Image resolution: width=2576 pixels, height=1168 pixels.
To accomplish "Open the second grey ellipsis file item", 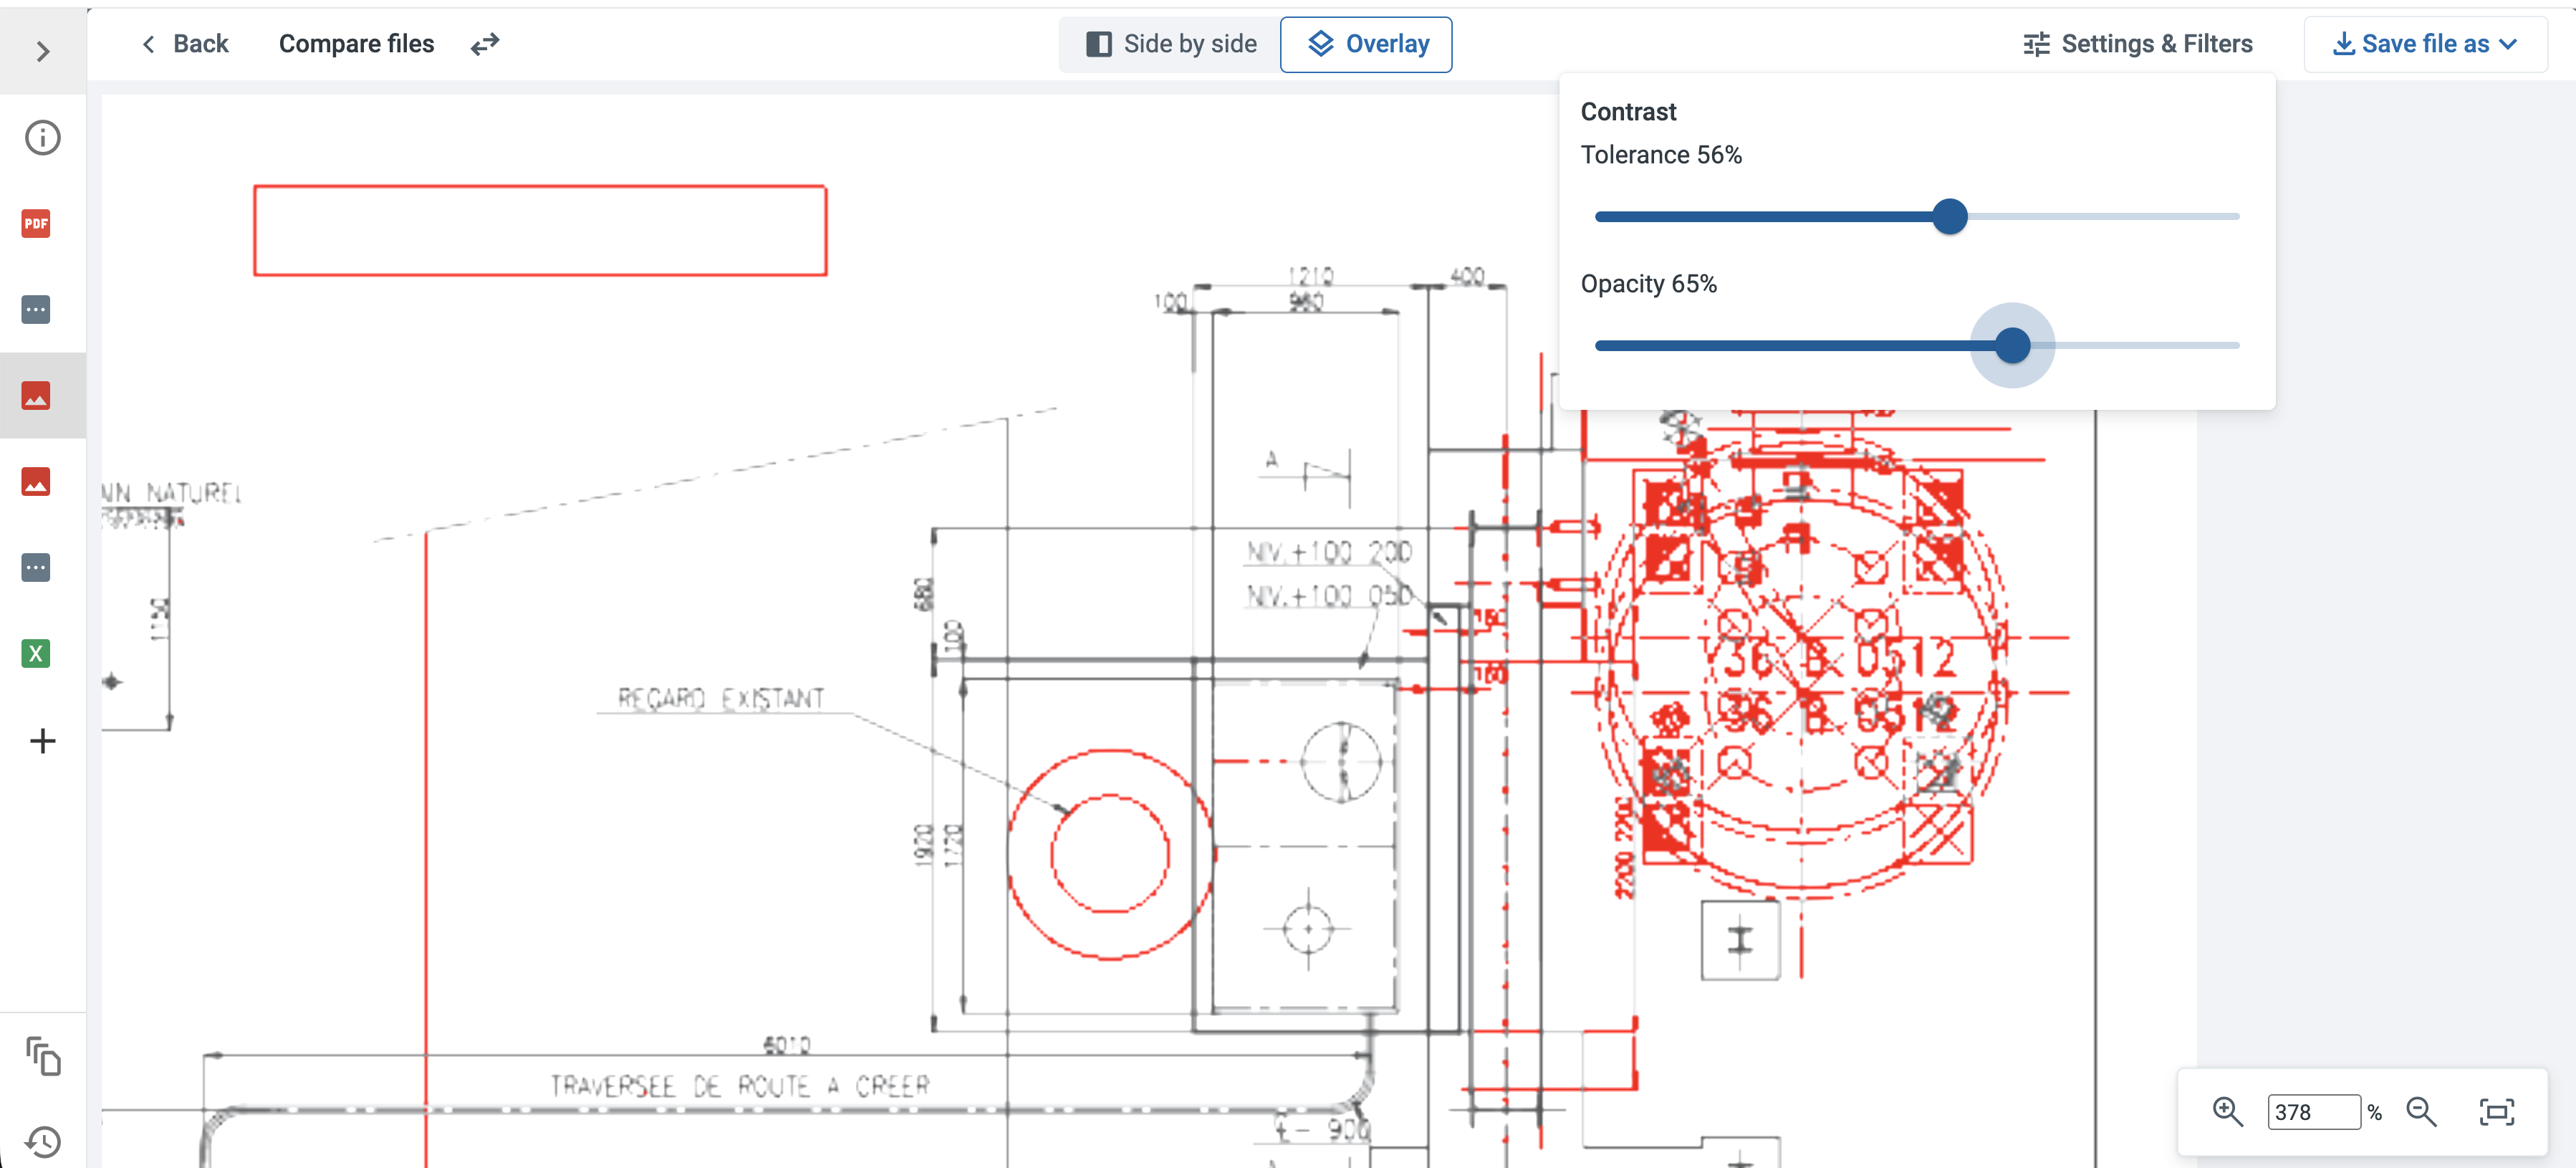I will pyautogui.click(x=36, y=568).
